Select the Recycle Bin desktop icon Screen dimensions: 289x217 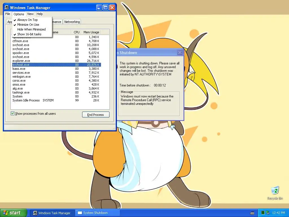click(275, 193)
